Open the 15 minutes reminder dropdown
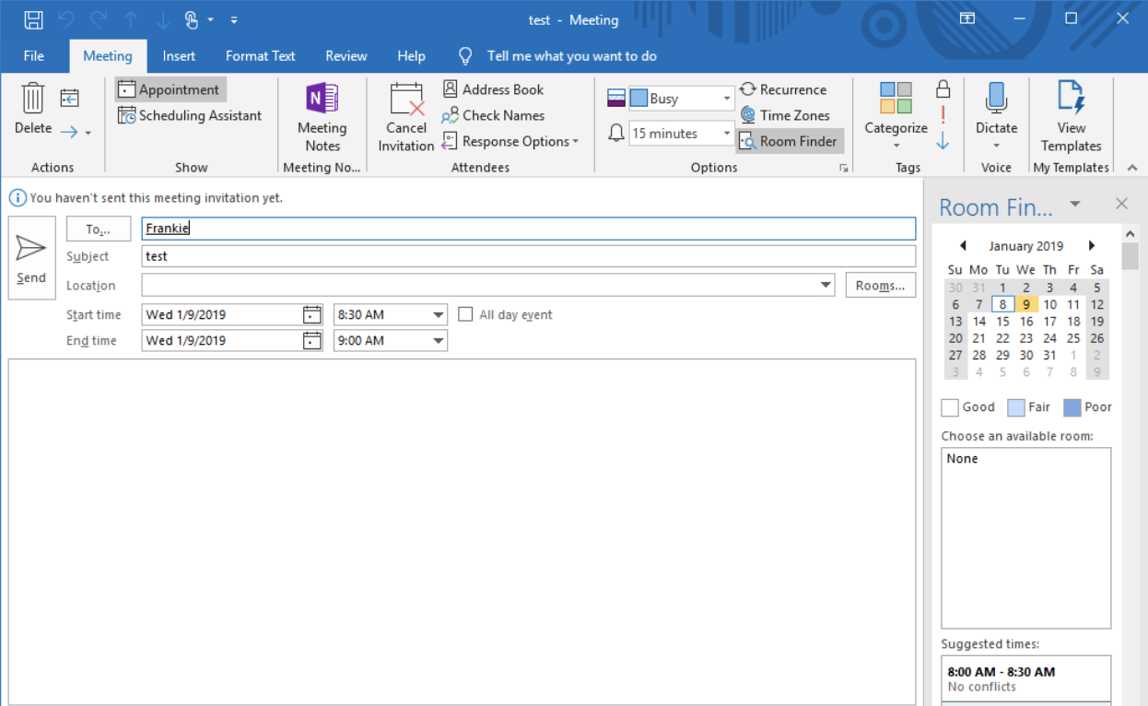Viewport: 1148px width, 706px height. click(726, 134)
